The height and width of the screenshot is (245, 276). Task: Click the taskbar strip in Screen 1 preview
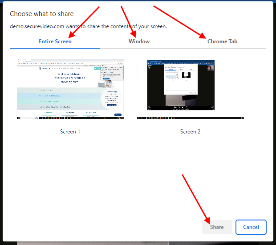click(70, 118)
